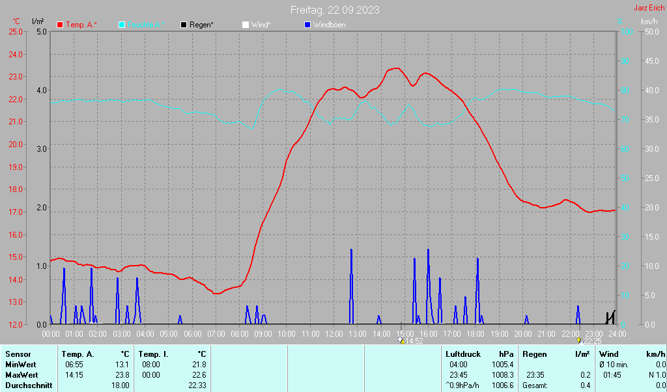Click the 'MaxWert' row label
667x392 pixels.
[21, 376]
